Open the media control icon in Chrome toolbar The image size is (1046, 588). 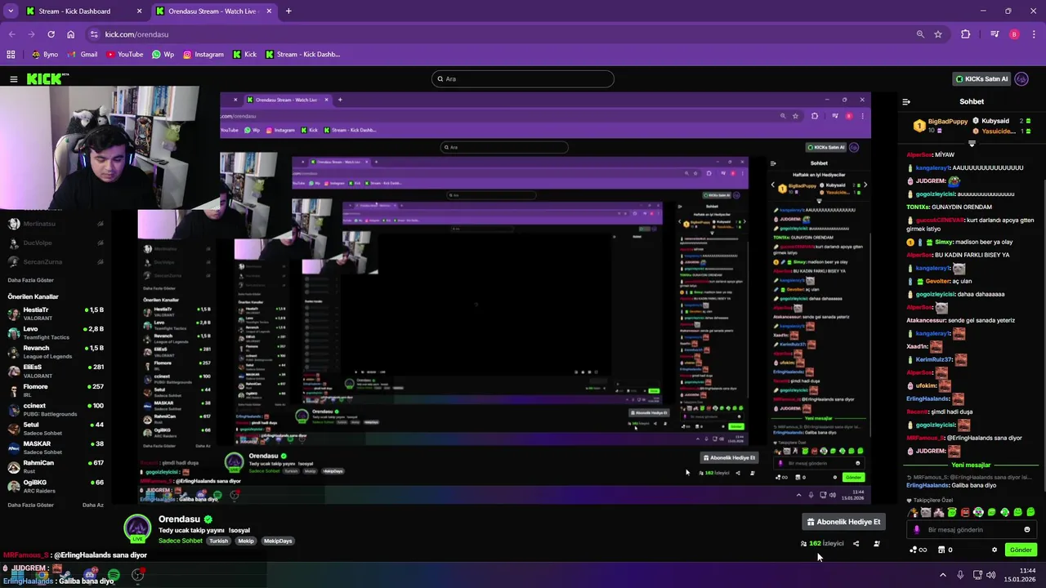coord(995,34)
